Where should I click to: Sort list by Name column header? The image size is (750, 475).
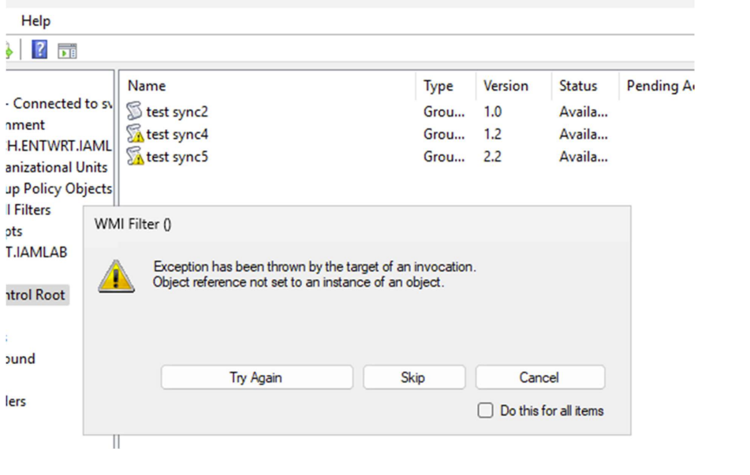click(147, 86)
